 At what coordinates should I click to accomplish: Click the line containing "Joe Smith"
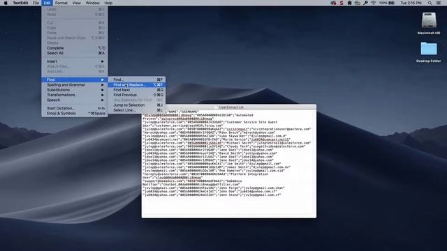coord(212,164)
